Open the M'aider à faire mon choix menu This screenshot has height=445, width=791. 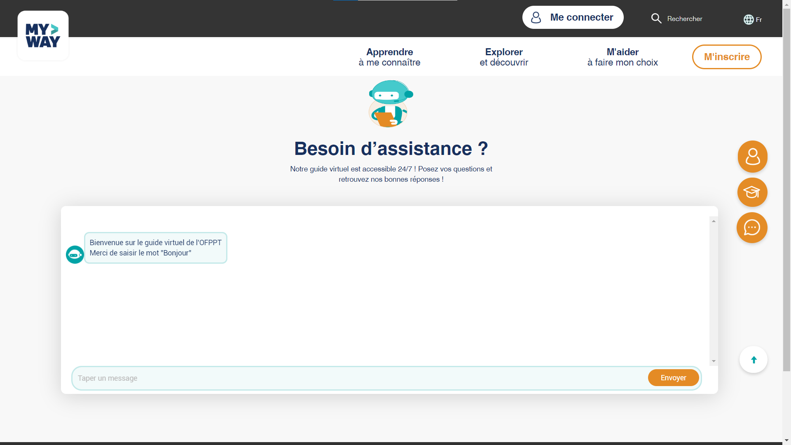[622, 57]
